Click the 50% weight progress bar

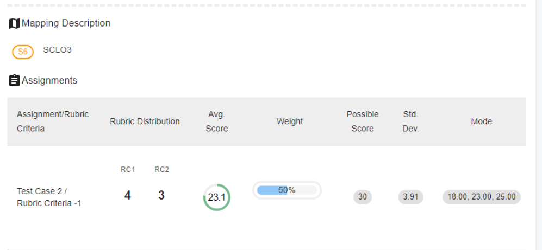pyautogui.click(x=287, y=190)
